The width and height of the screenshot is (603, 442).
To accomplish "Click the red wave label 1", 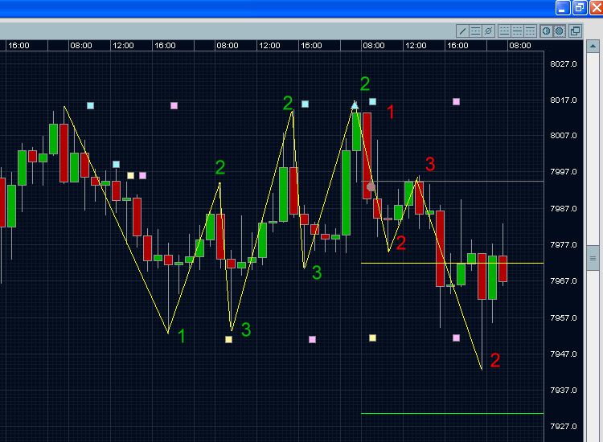I will point(391,113).
